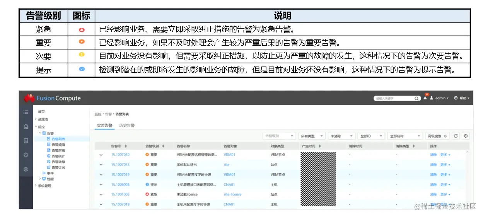Viewport: 483px width, 217px height.
Task: Go to the home icon in the dark sidebar
Action: pyautogui.click(x=26, y=126)
